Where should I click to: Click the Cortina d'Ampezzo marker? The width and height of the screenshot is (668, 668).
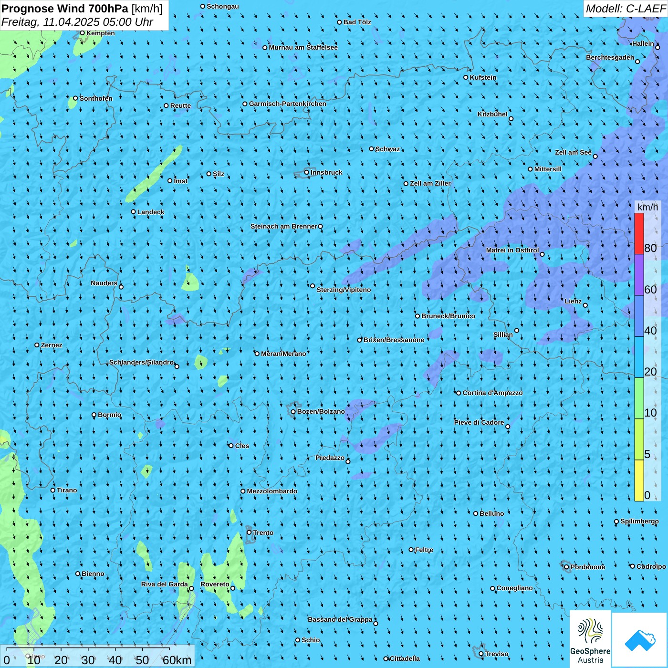(459, 393)
